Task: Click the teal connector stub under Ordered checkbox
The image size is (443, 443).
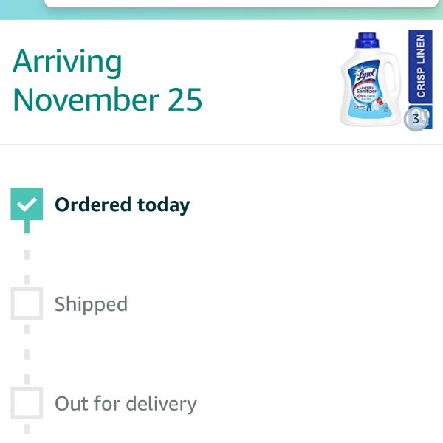Action: pos(27,227)
